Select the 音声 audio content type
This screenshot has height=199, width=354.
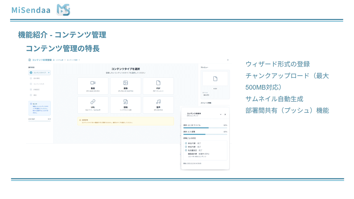158,105
